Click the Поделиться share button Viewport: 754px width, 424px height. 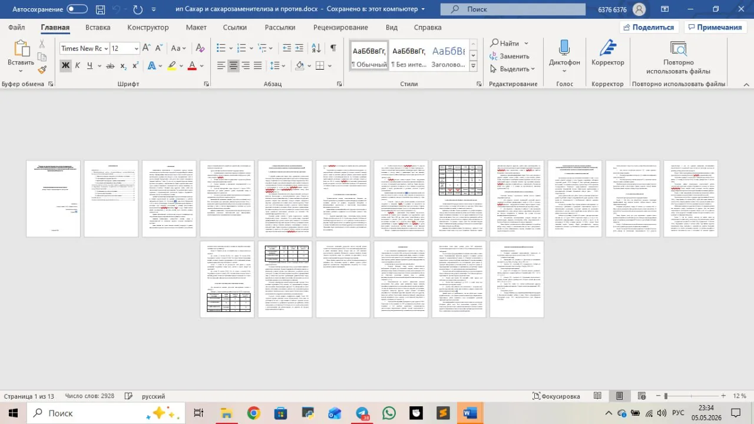pos(649,28)
